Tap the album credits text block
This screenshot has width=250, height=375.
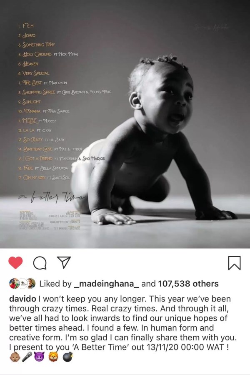50,220
